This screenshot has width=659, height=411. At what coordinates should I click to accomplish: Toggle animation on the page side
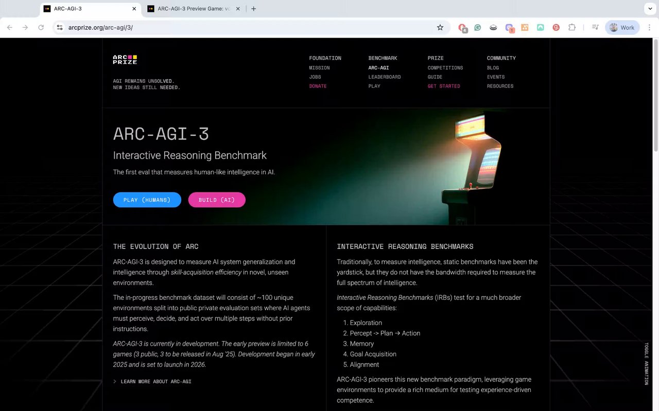(x=647, y=364)
